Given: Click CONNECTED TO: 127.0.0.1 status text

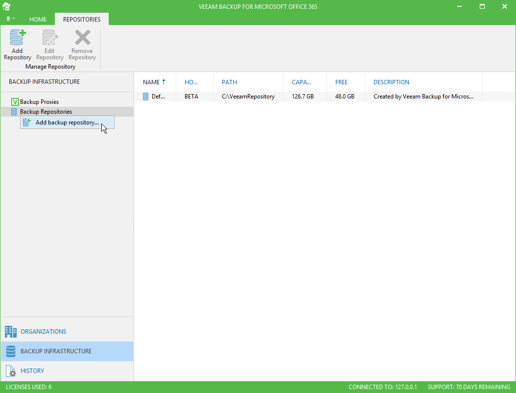Looking at the screenshot, I should (383, 387).
